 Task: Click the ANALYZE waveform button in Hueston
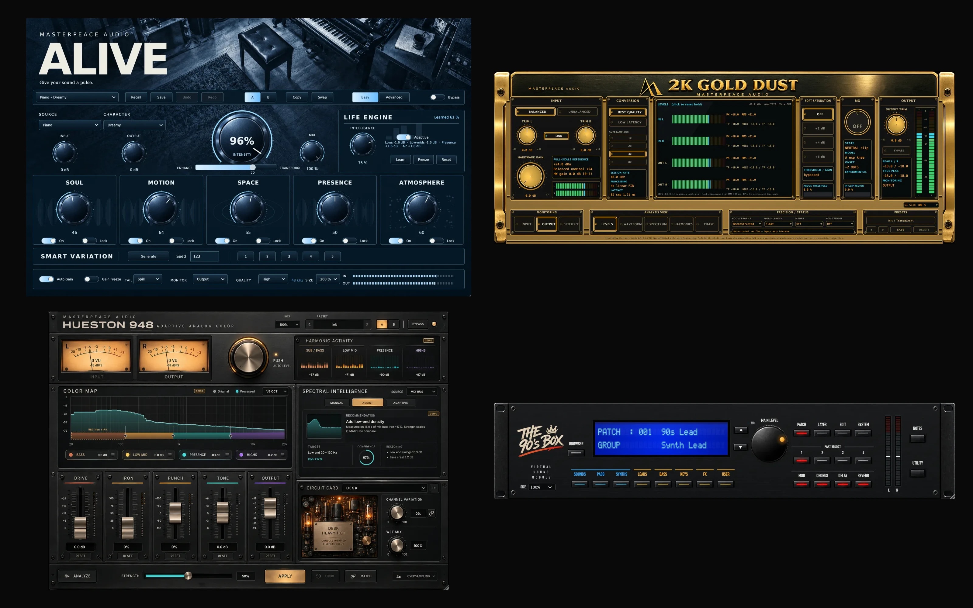point(77,576)
